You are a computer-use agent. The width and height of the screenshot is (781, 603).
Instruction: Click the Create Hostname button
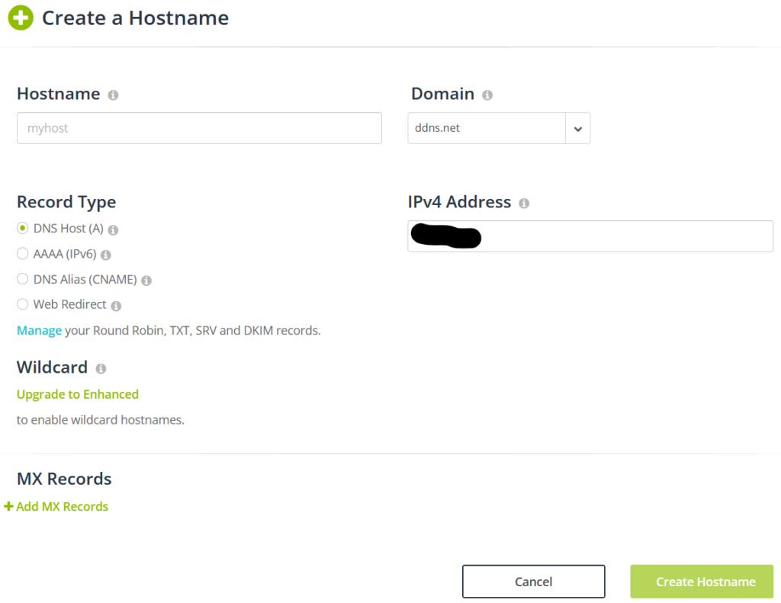pos(702,581)
